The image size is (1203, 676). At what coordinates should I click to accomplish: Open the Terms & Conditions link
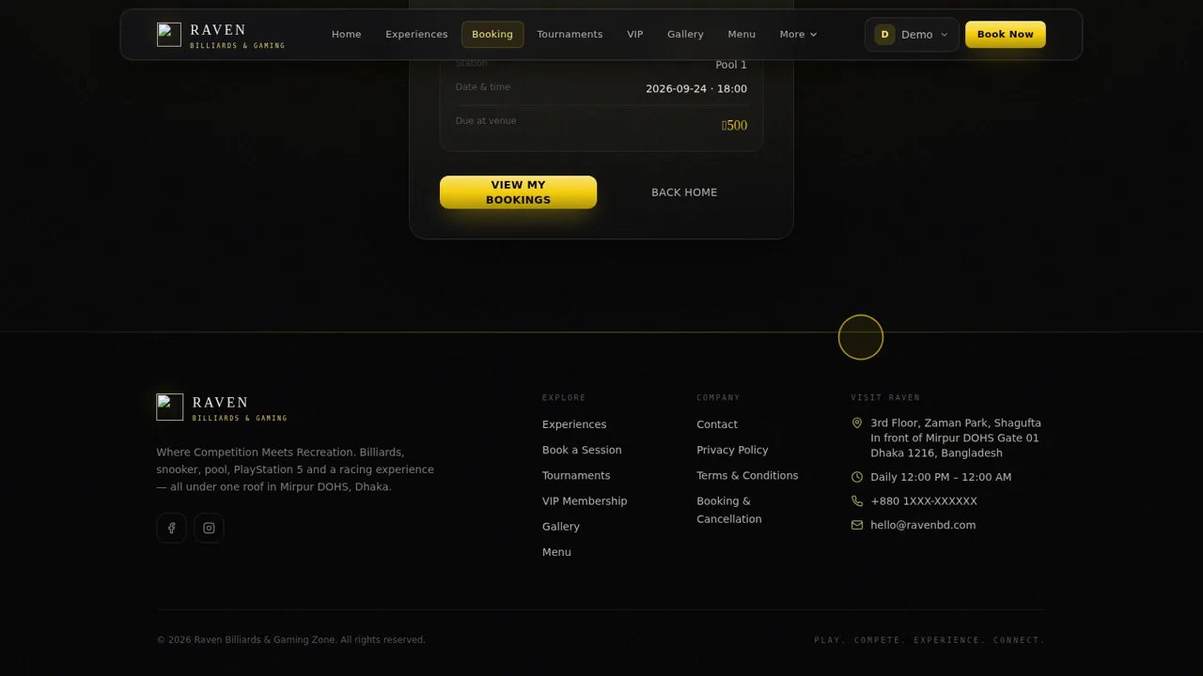747,476
